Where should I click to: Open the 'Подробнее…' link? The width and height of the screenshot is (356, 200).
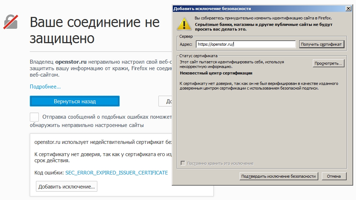45,87
